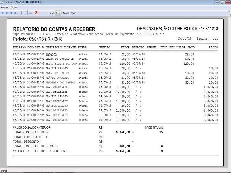Minimize the report window
Viewport: 231px width, 173px height.
tap(217, 2)
